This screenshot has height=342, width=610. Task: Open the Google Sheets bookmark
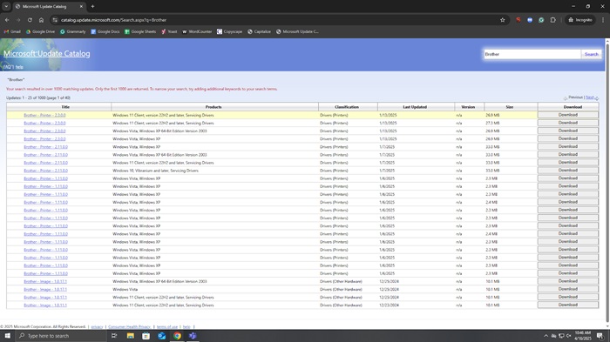pyautogui.click(x=140, y=31)
